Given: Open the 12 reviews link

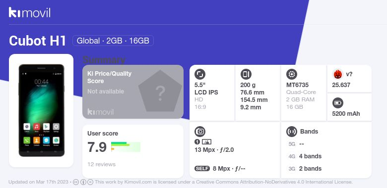Looking at the screenshot, I should tap(101, 164).
